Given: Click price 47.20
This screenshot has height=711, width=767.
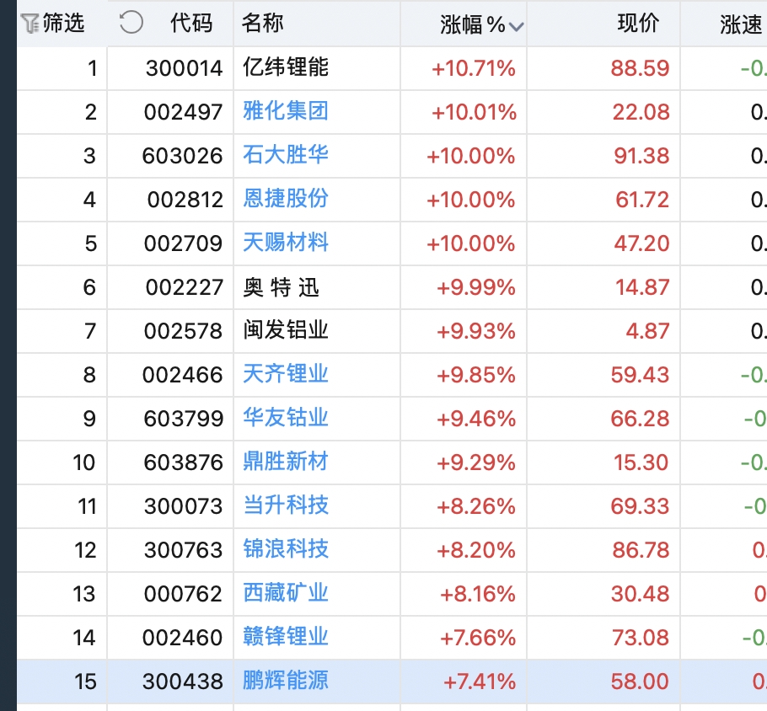Looking at the screenshot, I should [641, 244].
